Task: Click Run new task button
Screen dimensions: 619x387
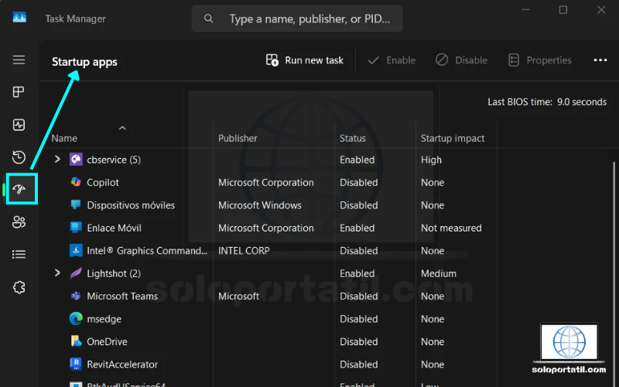Action: 304,60
